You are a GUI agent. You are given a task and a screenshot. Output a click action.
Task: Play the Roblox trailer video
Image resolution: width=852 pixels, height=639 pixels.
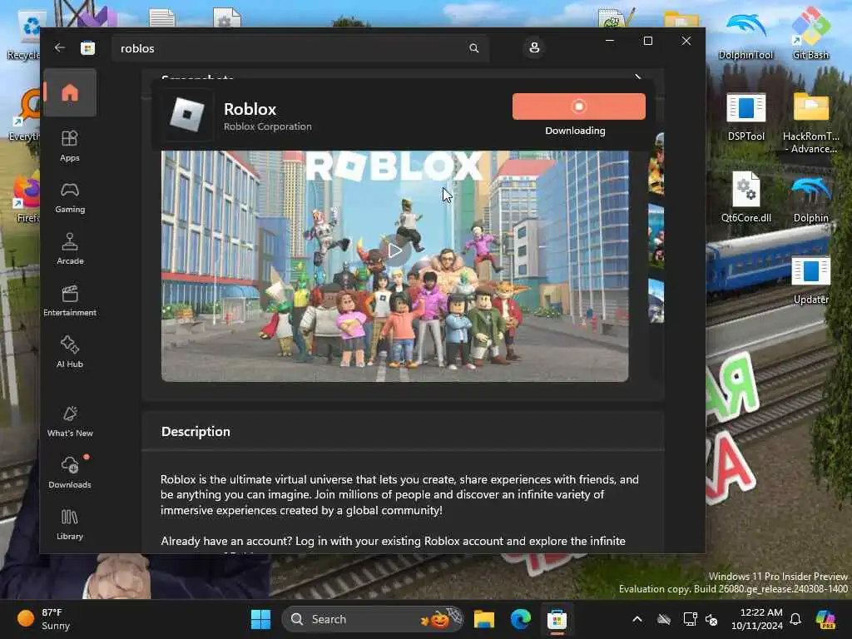(x=395, y=250)
